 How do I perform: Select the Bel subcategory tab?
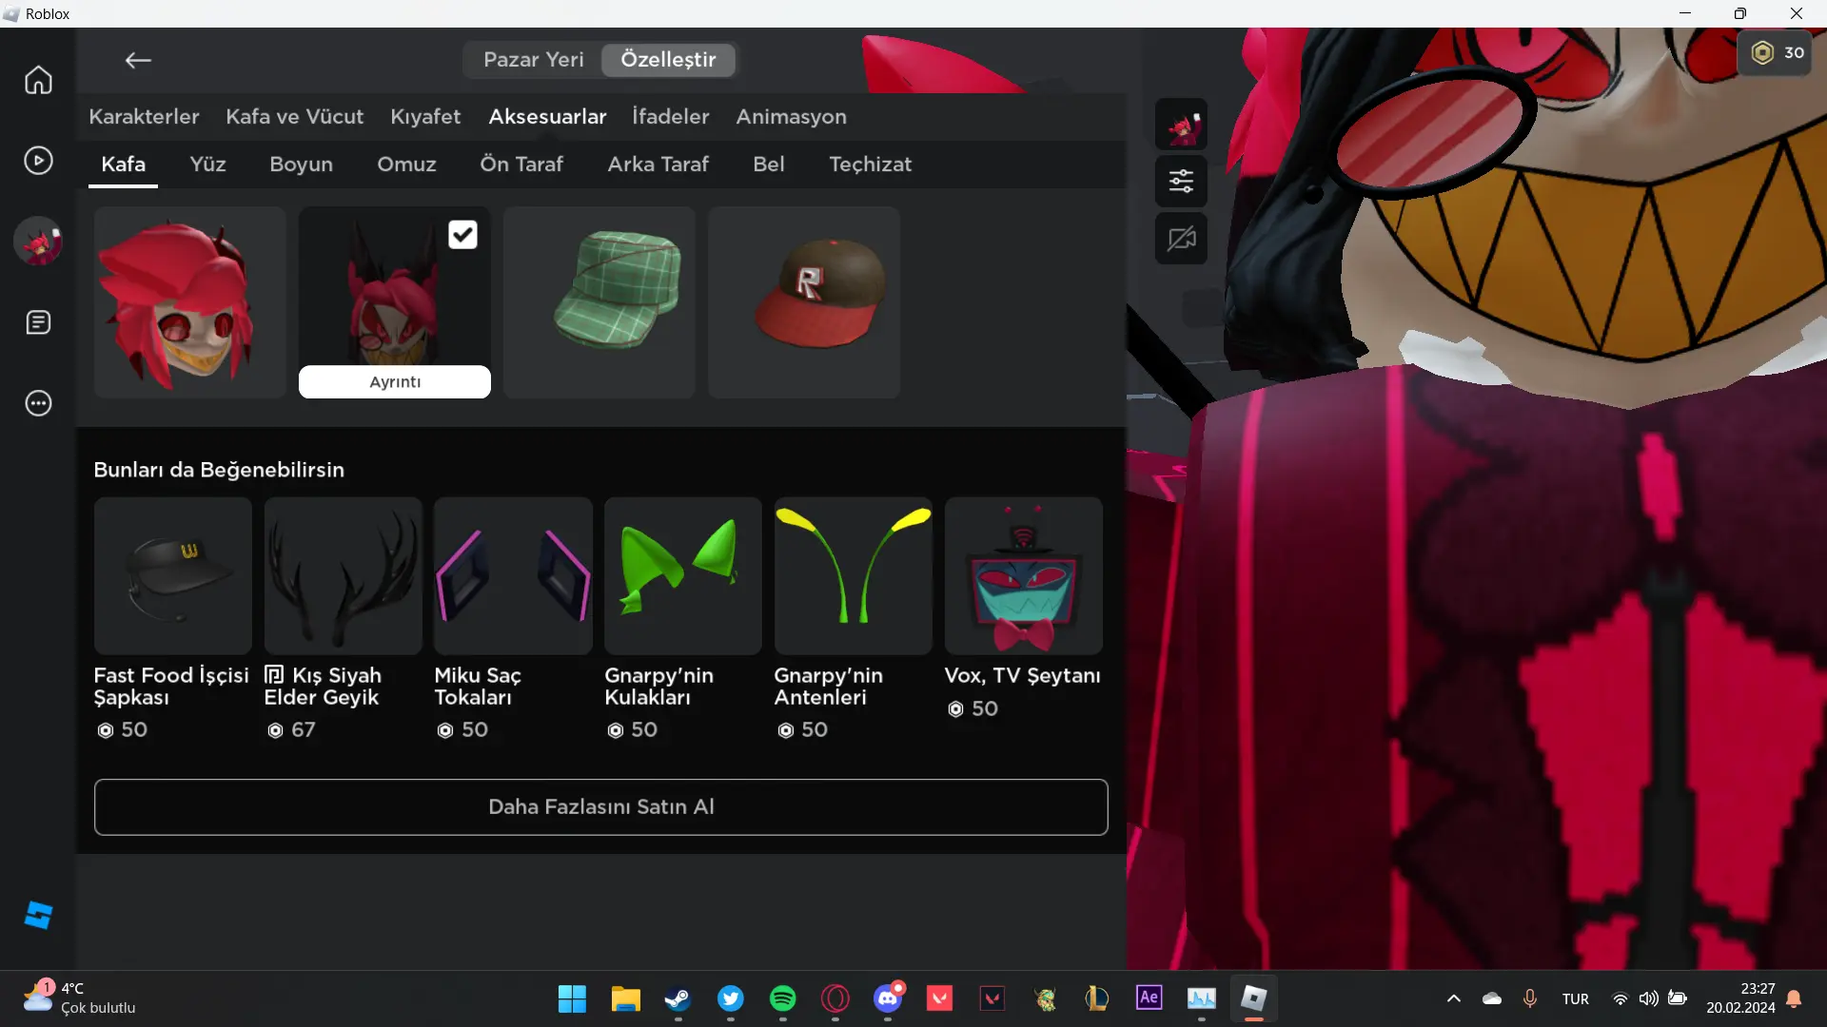[x=768, y=164]
